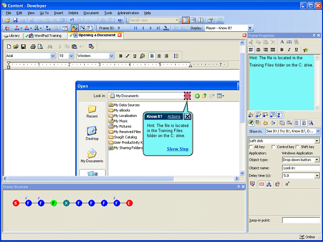Click the SnagIt Catalog folder
The width and height of the screenshot is (323, 242).
coord(123,137)
